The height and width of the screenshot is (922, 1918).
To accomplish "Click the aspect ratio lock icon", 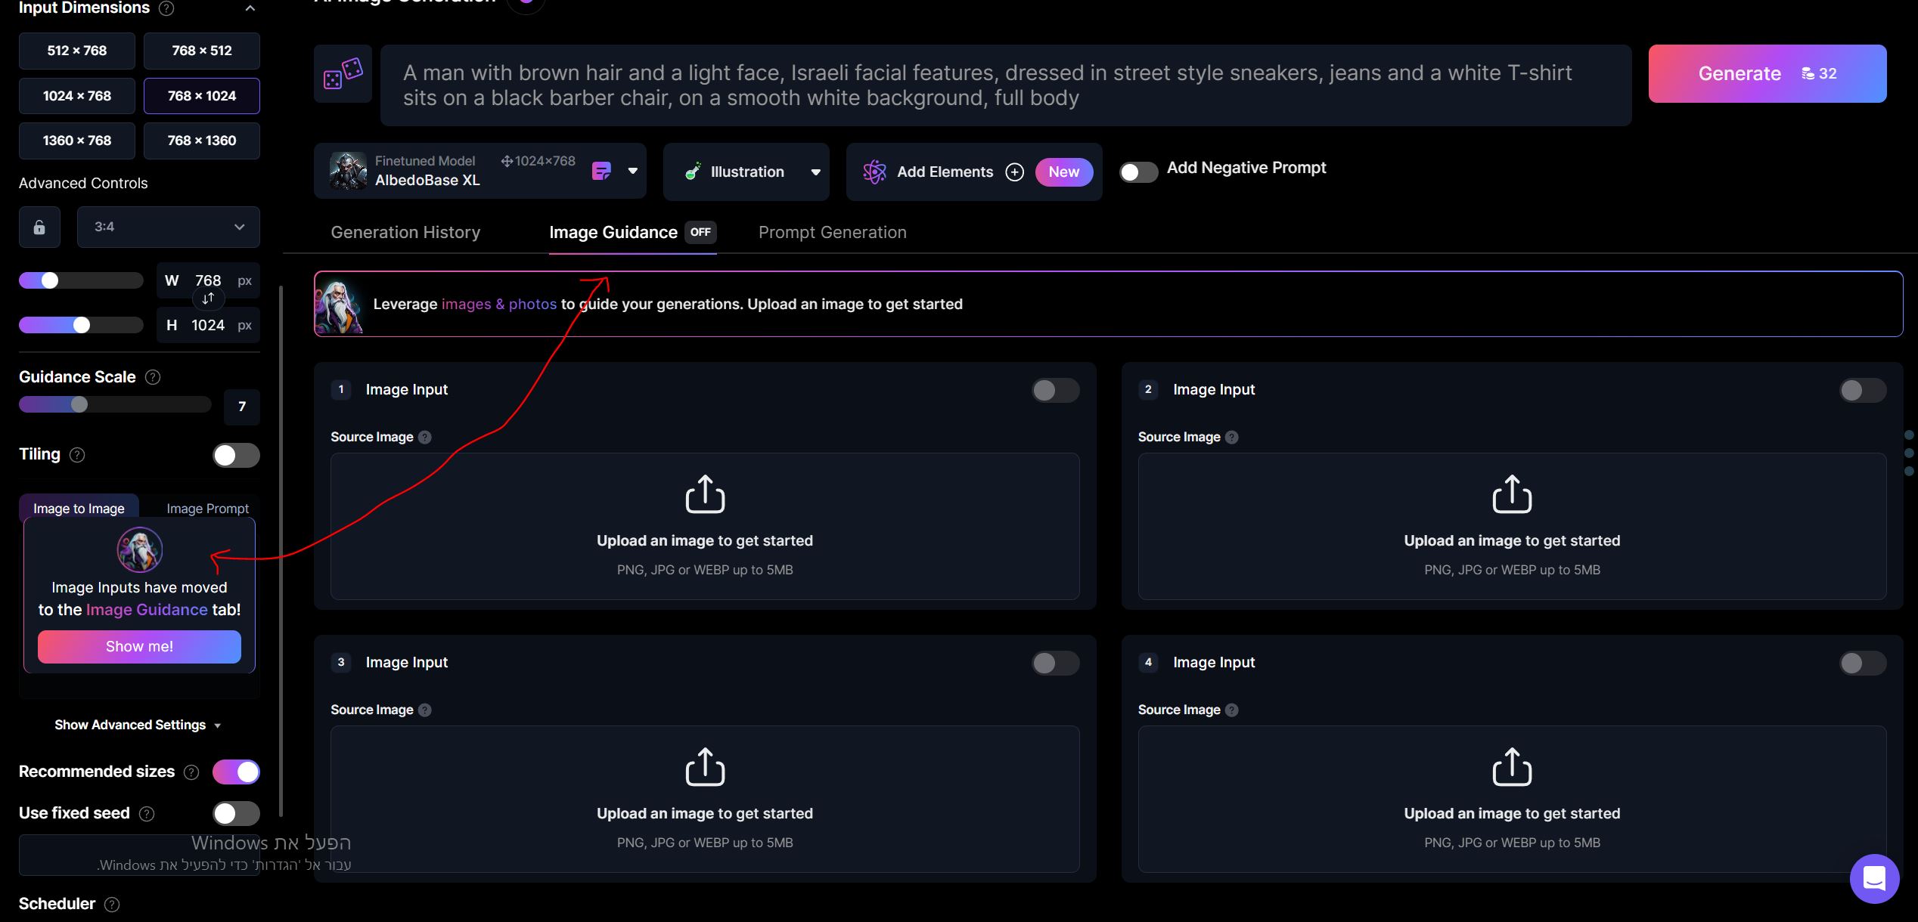I will pos(39,227).
